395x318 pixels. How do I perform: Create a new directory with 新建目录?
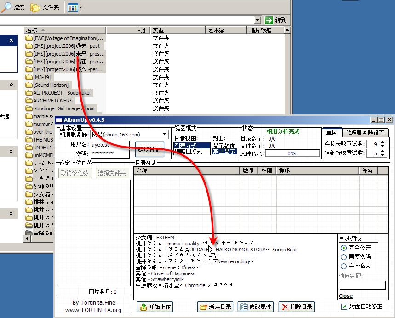pos(215,307)
